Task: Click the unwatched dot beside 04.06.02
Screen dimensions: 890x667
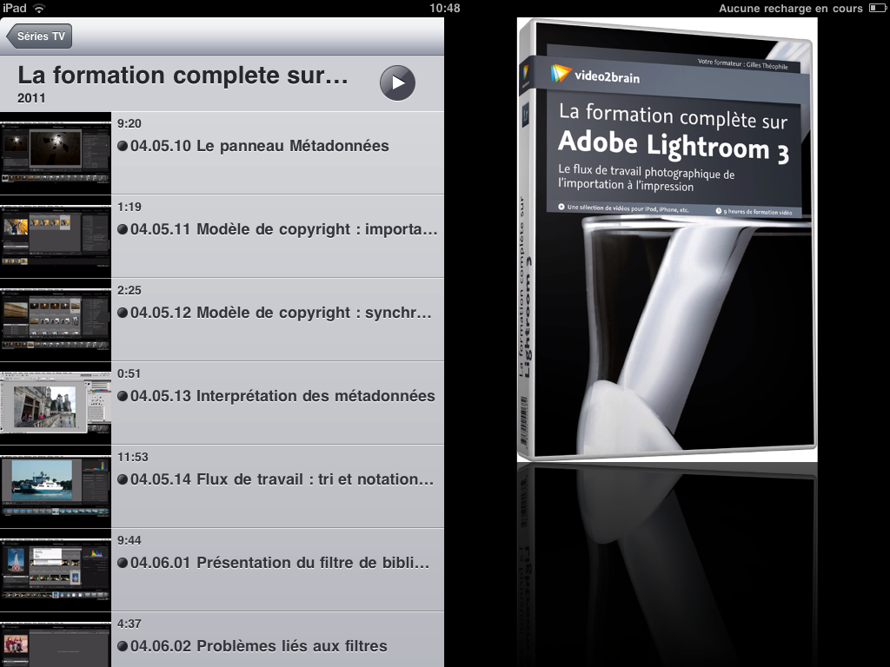Action: pos(122,646)
